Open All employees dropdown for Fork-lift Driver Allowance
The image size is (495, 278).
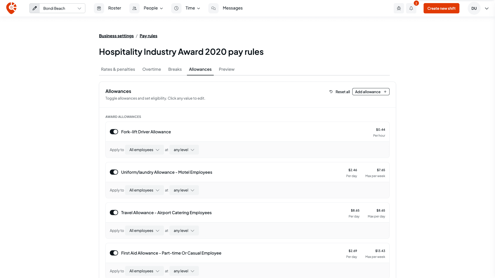coord(144,150)
